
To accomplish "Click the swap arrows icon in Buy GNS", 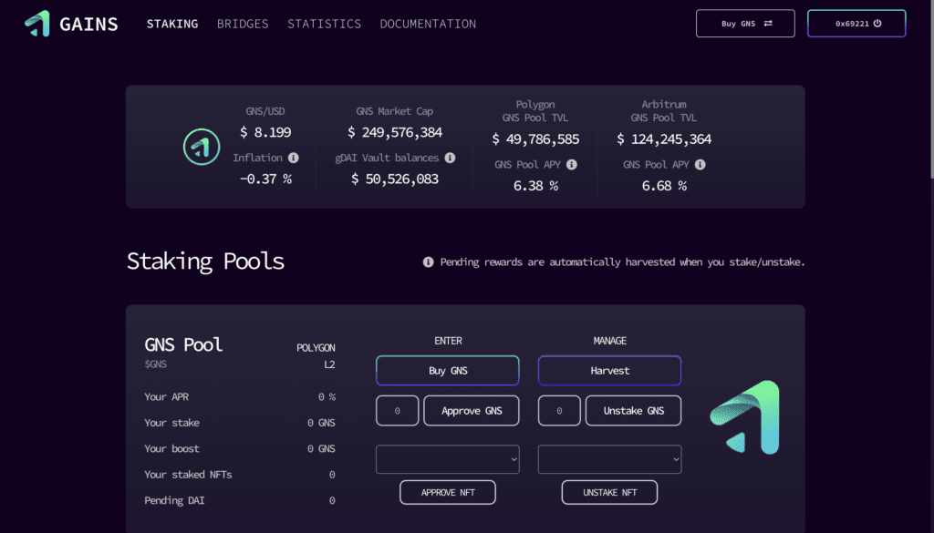I will point(768,23).
